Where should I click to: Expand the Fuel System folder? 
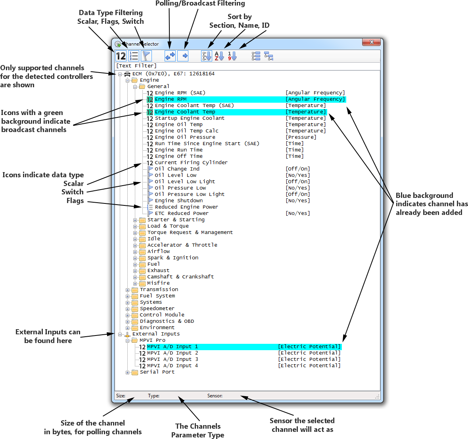point(128,296)
